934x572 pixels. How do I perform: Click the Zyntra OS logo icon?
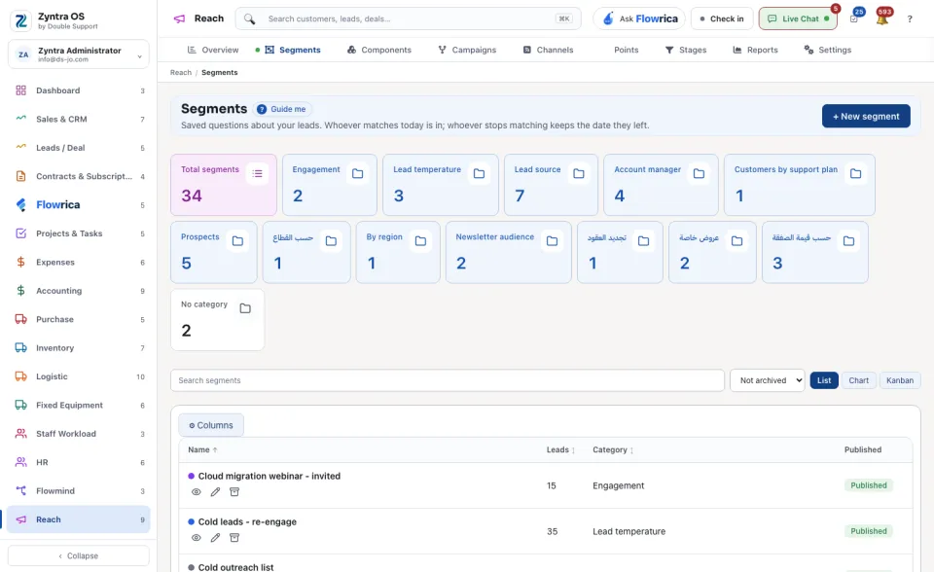click(20, 20)
